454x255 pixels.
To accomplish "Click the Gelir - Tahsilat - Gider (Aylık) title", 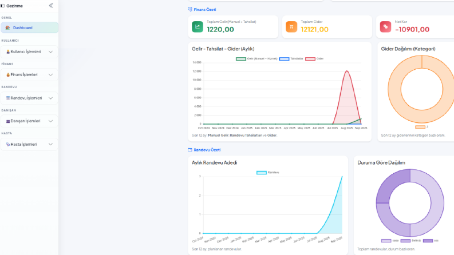I will coord(223,49).
